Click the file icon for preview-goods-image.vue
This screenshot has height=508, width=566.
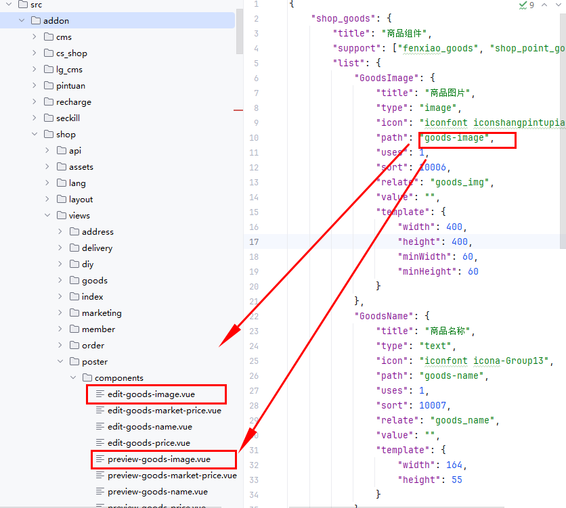pyautogui.click(x=100, y=459)
